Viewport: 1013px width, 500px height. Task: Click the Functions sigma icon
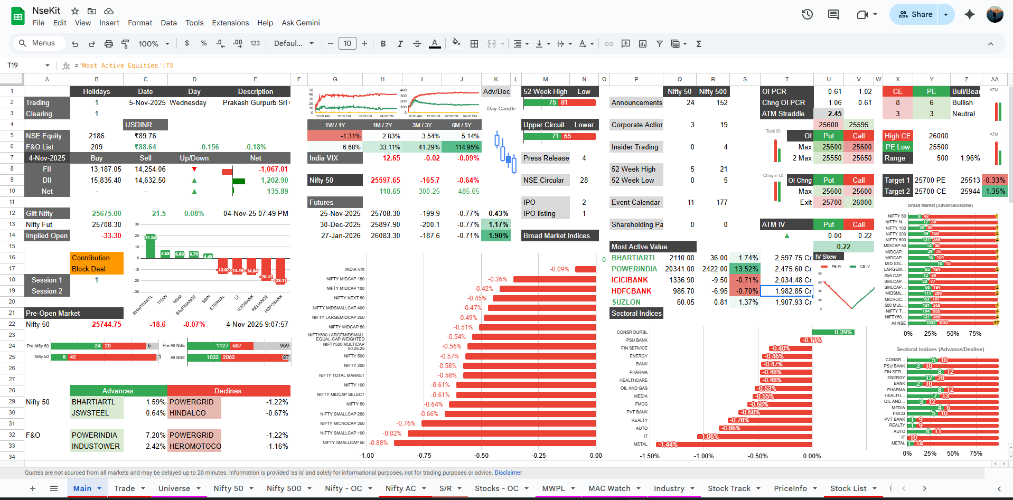tap(698, 44)
